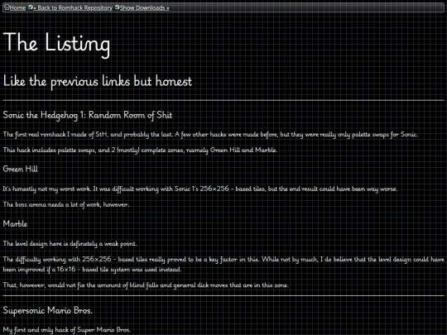Click the line 'This hack includes palette swaps'
The image size is (447, 335).
[140, 150]
